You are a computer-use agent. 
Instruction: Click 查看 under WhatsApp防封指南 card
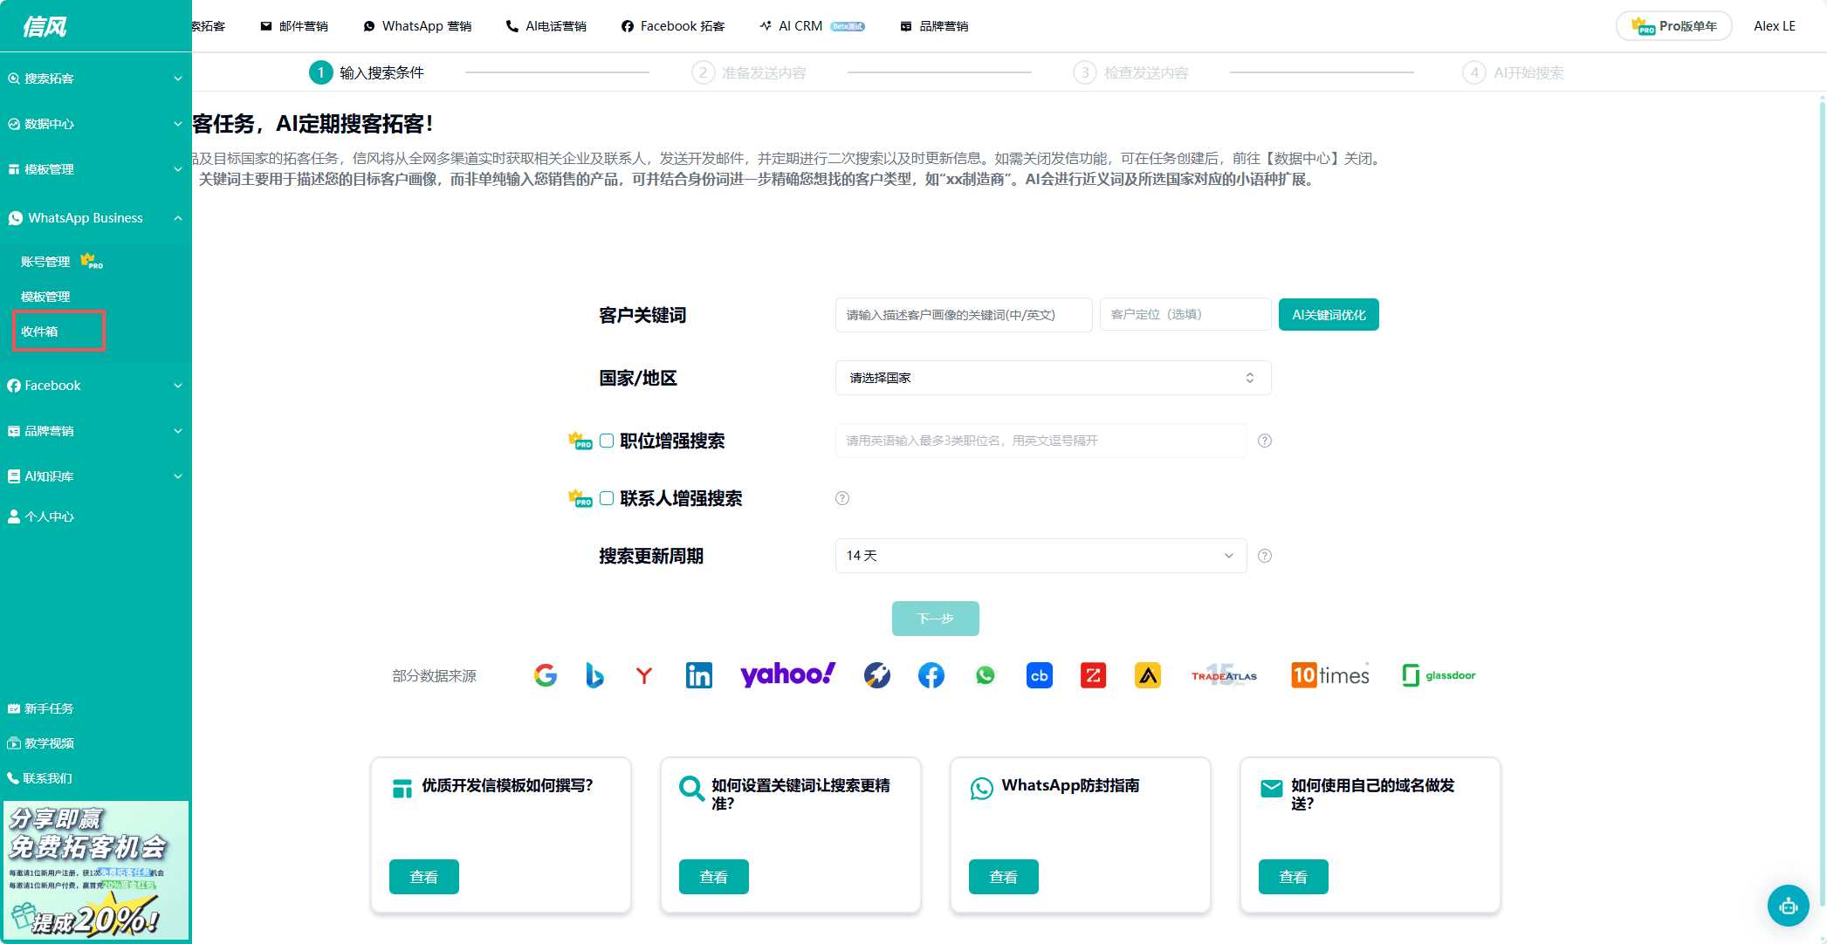click(1003, 877)
